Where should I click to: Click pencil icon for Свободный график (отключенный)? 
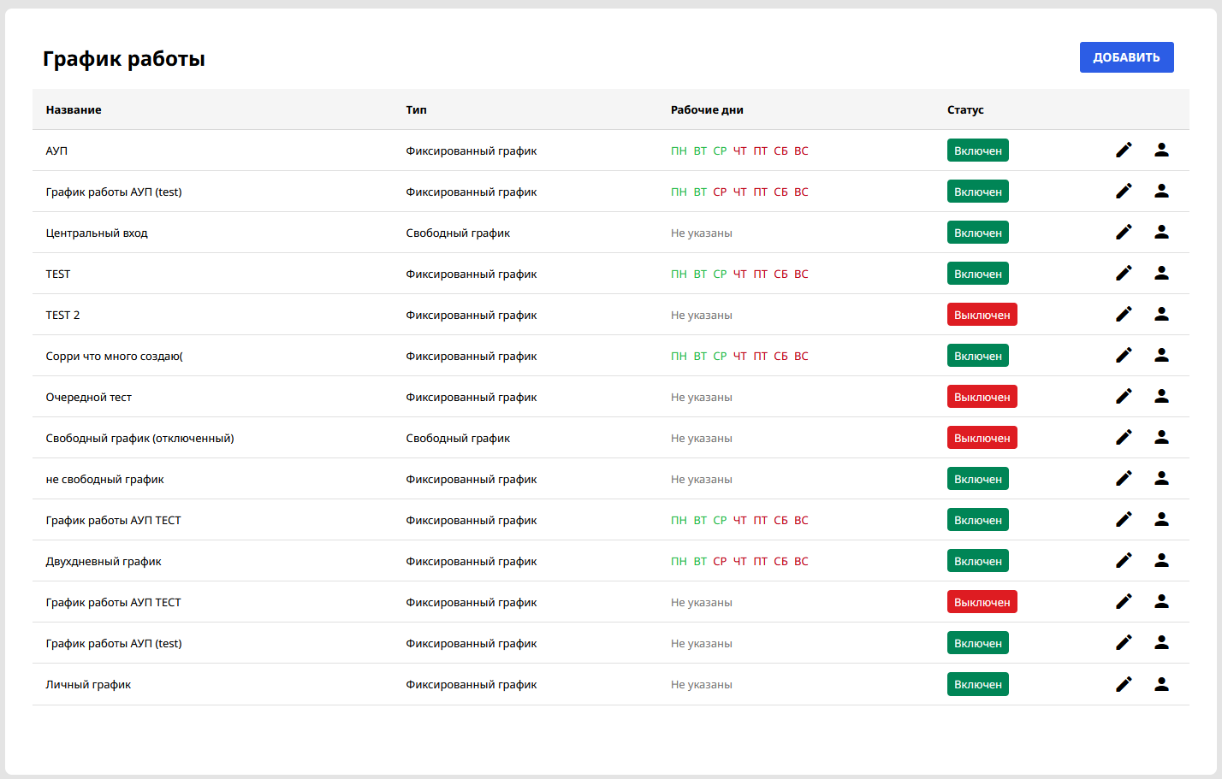pos(1124,438)
